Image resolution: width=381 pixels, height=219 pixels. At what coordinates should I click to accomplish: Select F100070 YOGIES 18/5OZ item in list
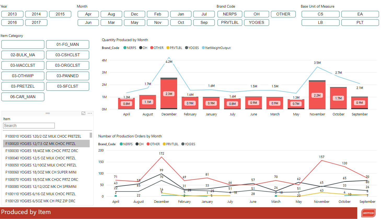42,179
